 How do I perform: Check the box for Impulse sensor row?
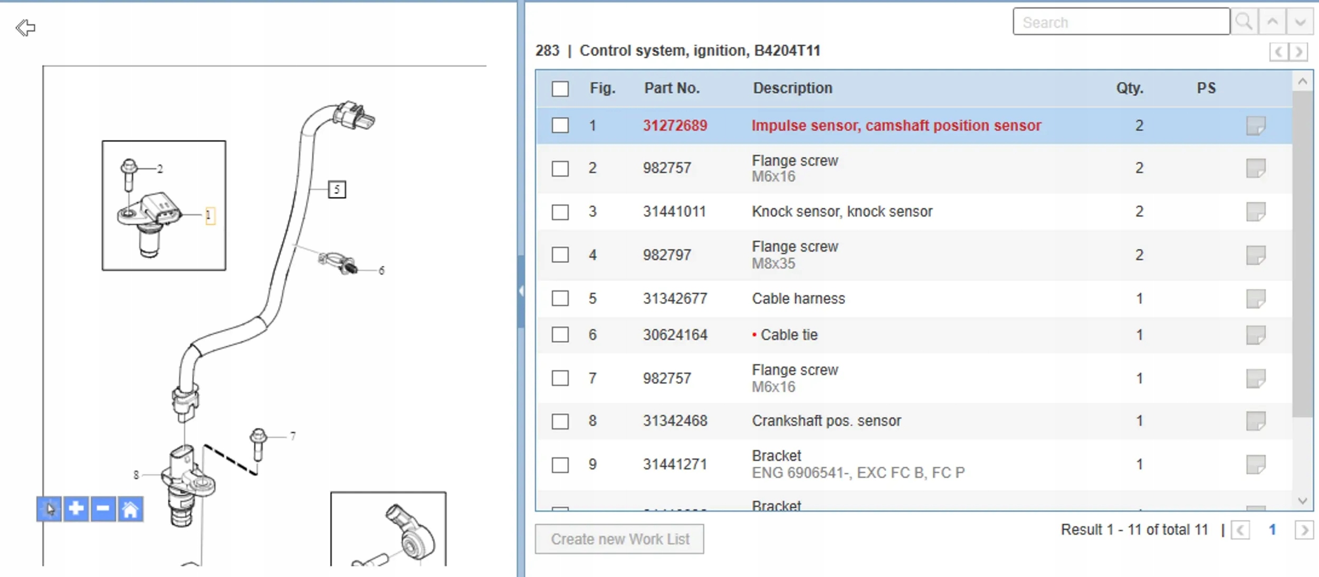pos(560,126)
